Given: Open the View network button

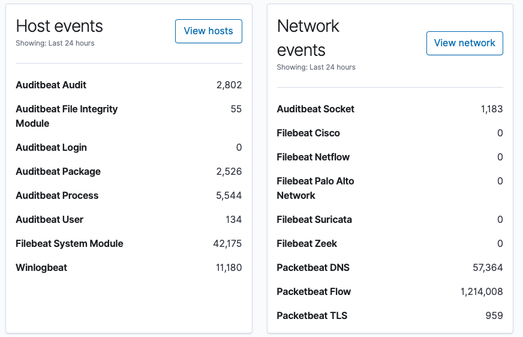Looking at the screenshot, I should (465, 43).
